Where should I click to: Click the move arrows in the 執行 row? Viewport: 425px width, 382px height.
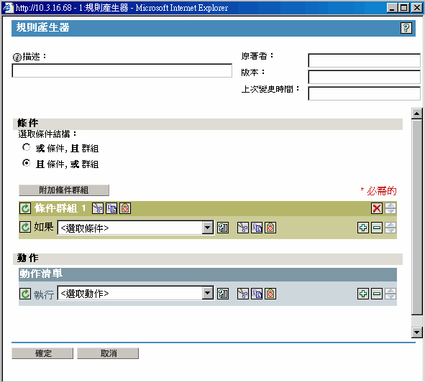point(390,294)
